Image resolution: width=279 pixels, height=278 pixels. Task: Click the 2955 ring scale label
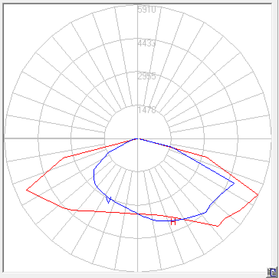pyautogui.click(x=147, y=76)
